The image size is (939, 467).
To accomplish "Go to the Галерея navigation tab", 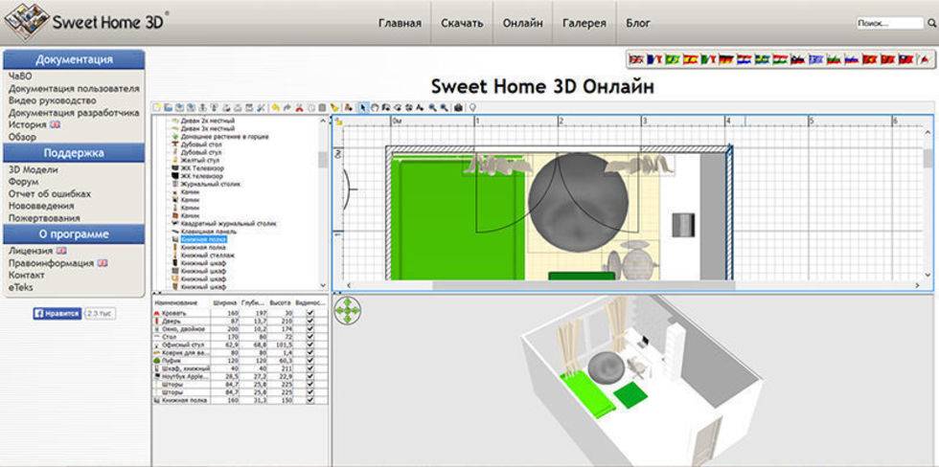I will tap(584, 23).
